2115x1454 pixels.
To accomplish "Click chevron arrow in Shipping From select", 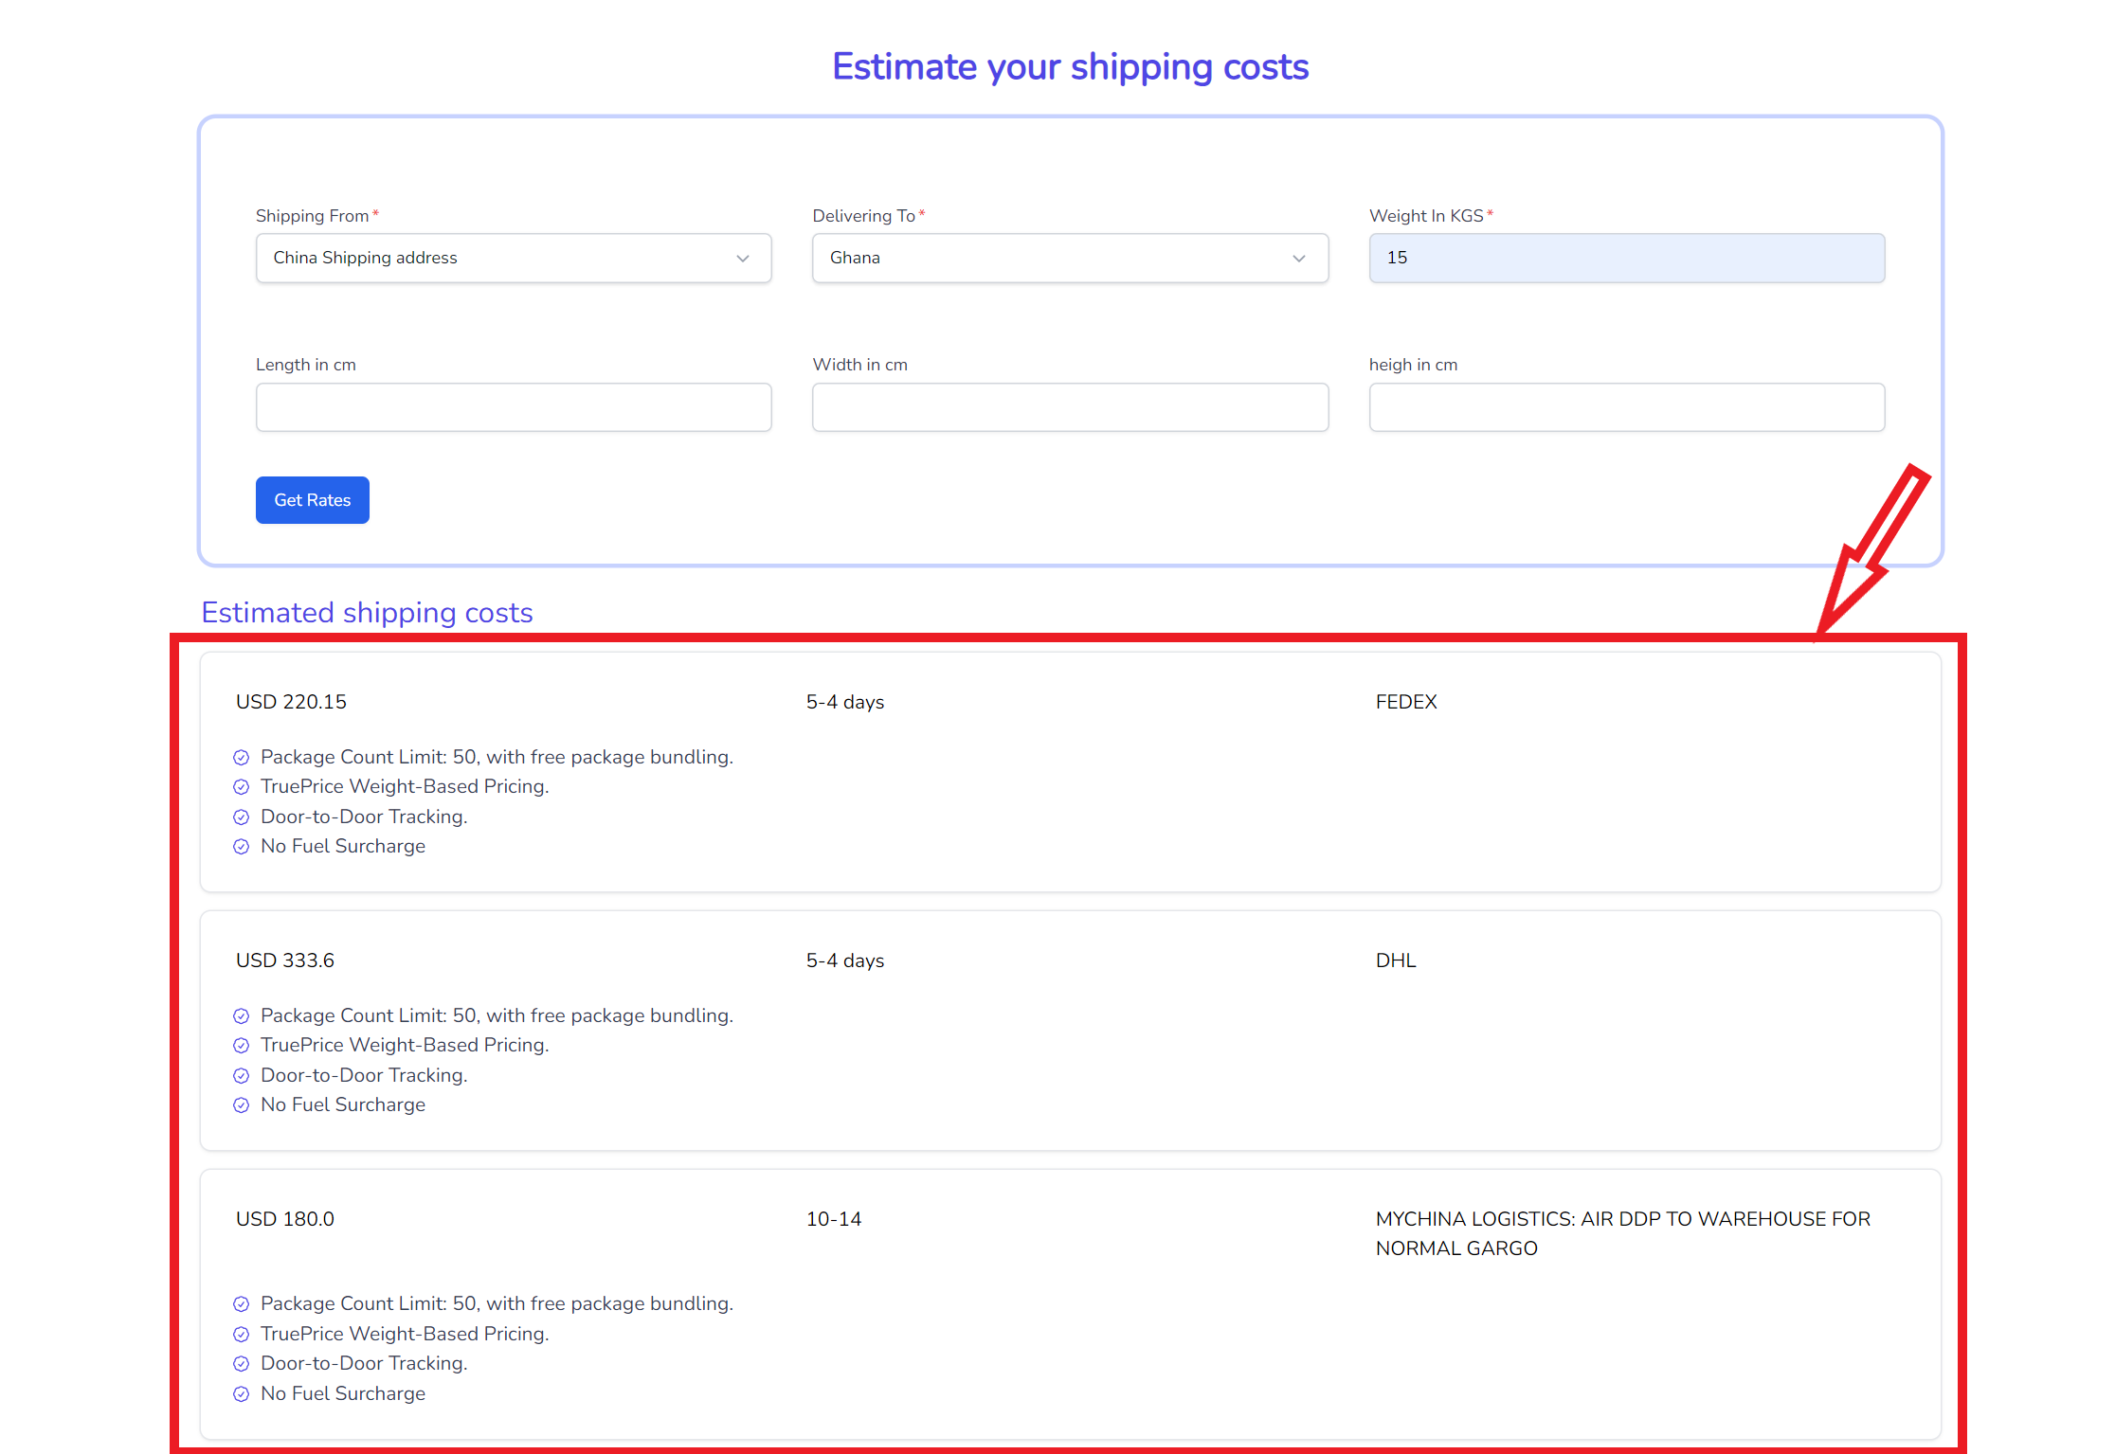I will pos(743,259).
